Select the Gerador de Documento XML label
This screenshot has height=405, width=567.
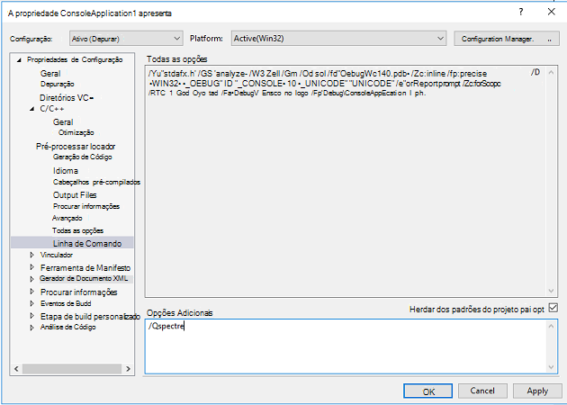[x=84, y=278]
